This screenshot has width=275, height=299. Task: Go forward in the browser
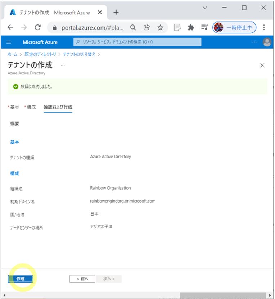pos(24,27)
